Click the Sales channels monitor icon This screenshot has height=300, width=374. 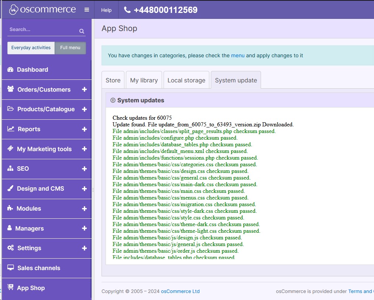10,267
